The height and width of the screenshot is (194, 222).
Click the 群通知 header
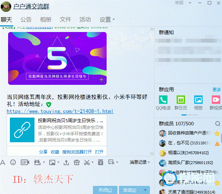pos(166,32)
